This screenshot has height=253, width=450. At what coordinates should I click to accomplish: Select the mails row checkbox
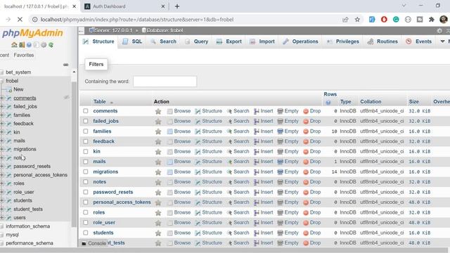86,162
